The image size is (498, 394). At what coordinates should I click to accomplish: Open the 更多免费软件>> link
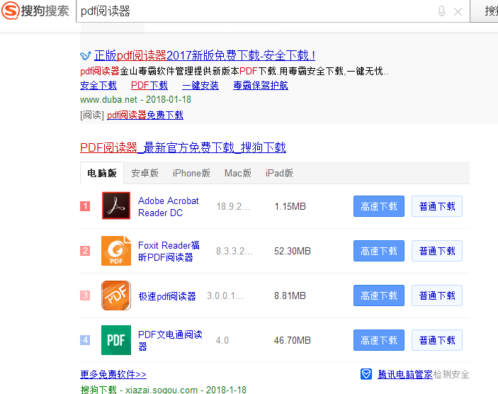point(113,374)
